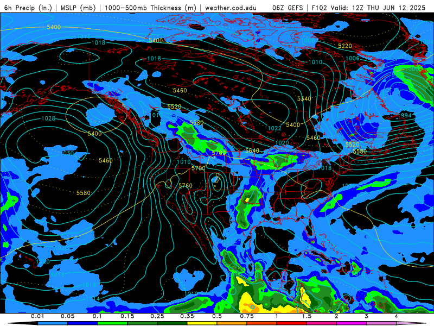This screenshot has height=326, width=434.
Task: Click the orange 0.5 legend swatch
Action: click(x=232, y=323)
